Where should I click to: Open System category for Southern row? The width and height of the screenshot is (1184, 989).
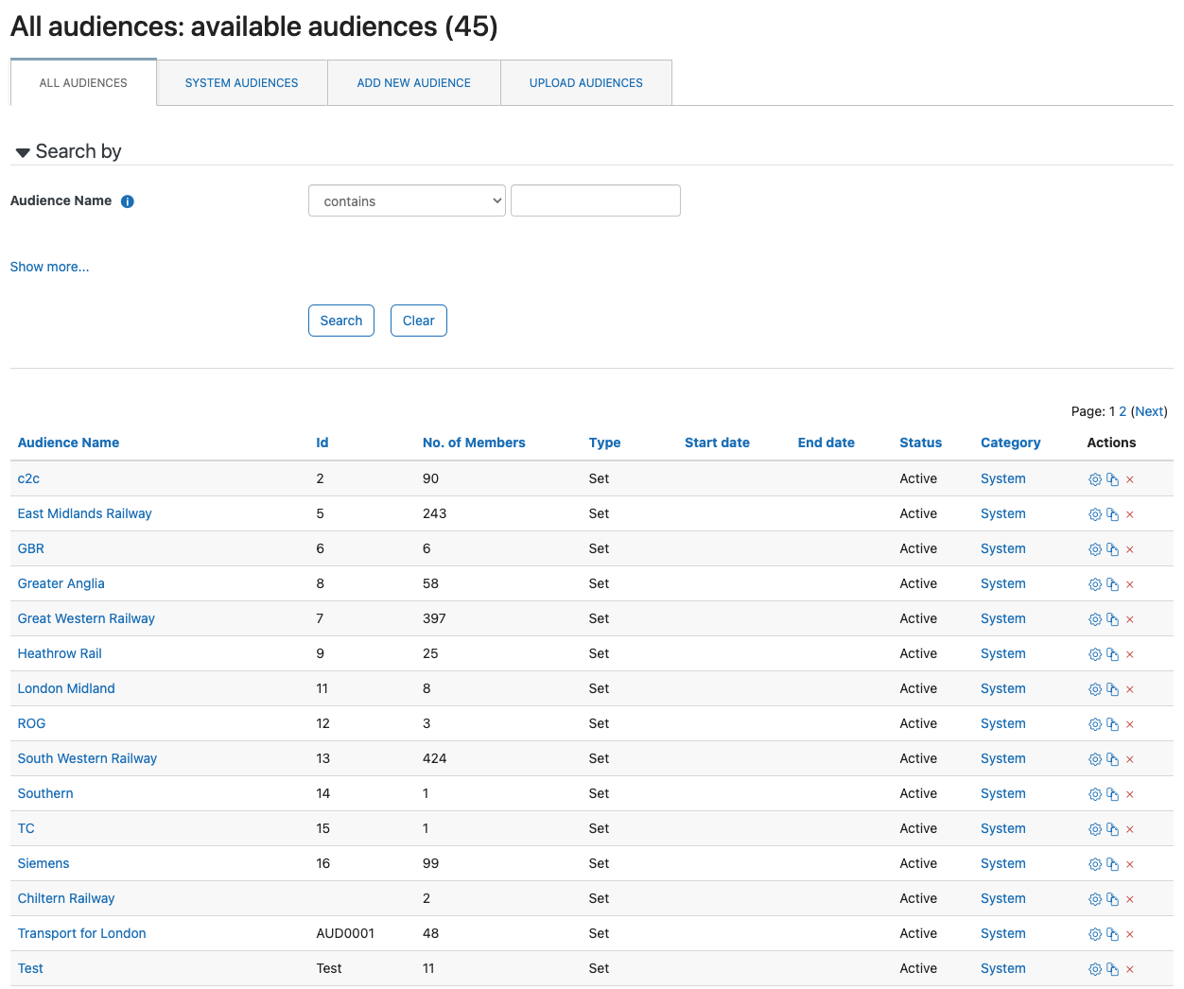(1003, 793)
